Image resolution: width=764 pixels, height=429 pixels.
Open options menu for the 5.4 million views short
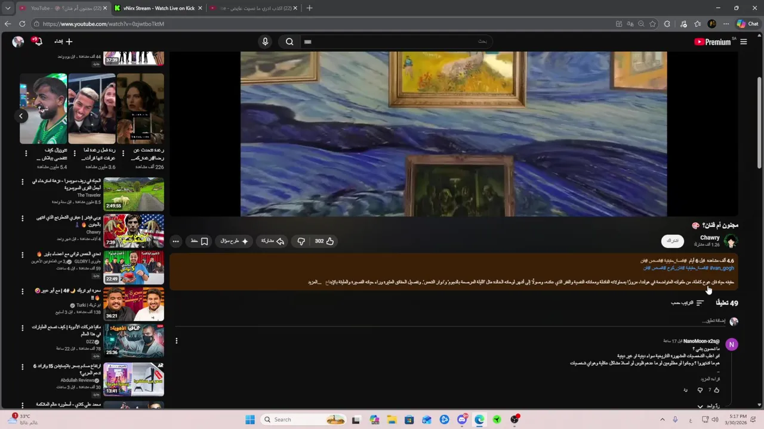(x=26, y=153)
